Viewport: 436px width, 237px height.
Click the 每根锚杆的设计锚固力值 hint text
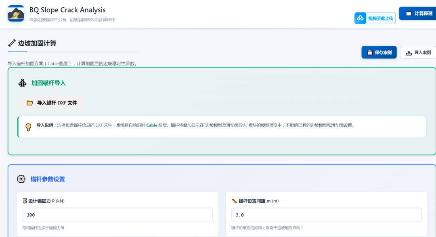43,228
